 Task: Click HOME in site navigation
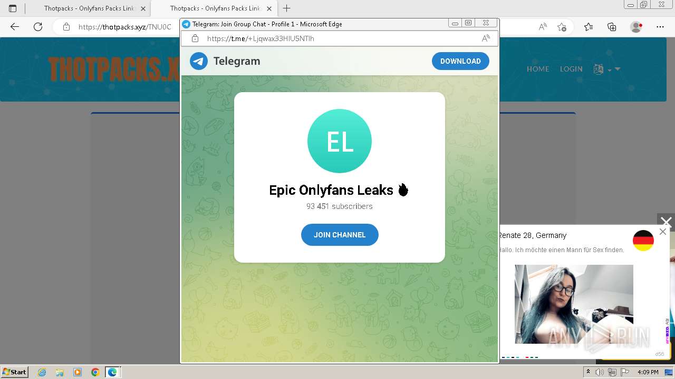point(538,69)
